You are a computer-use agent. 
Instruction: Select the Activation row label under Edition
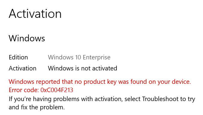click(x=22, y=68)
